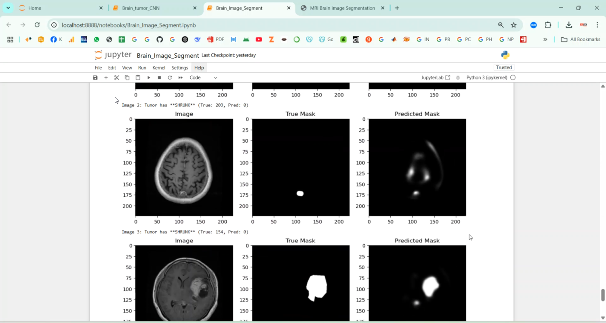Interrupt the kernel with stop icon
Screen dimensions: 606x323
[159, 78]
